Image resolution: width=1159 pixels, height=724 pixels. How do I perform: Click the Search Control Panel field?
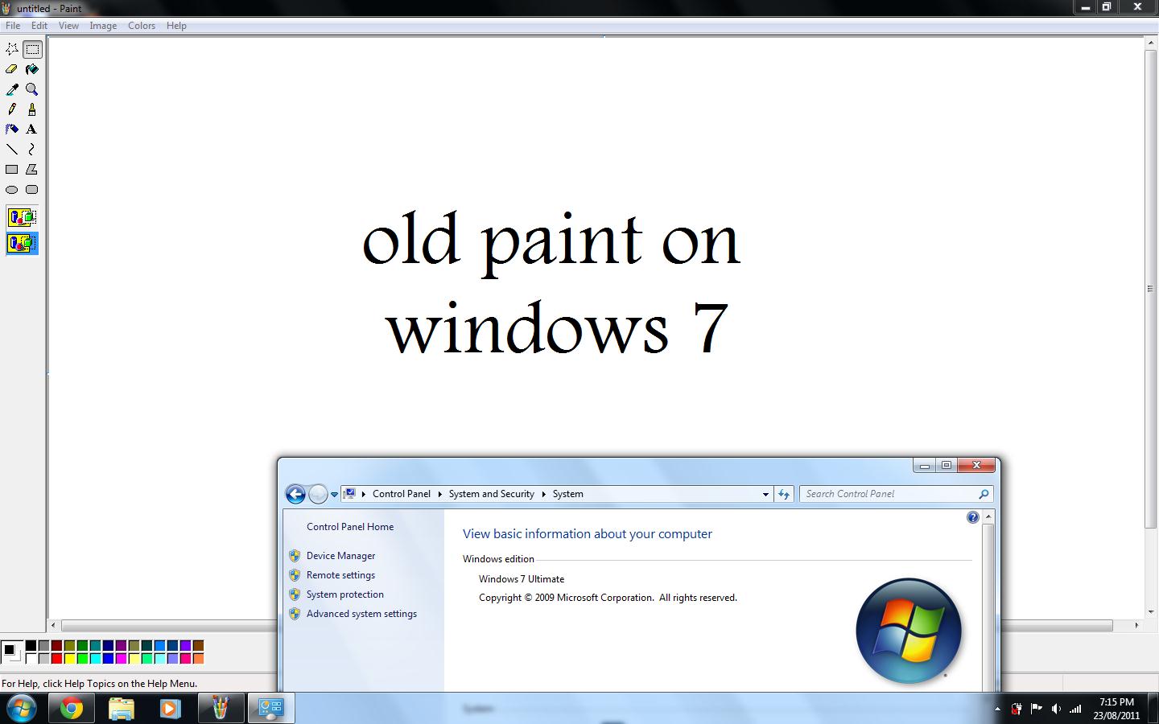point(889,494)
